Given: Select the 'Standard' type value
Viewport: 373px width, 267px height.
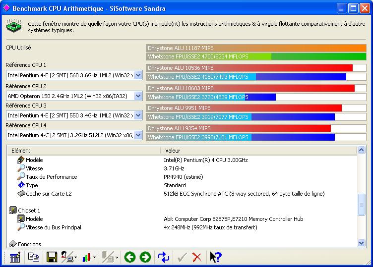Looking at the screenshot, I should 175,185.
